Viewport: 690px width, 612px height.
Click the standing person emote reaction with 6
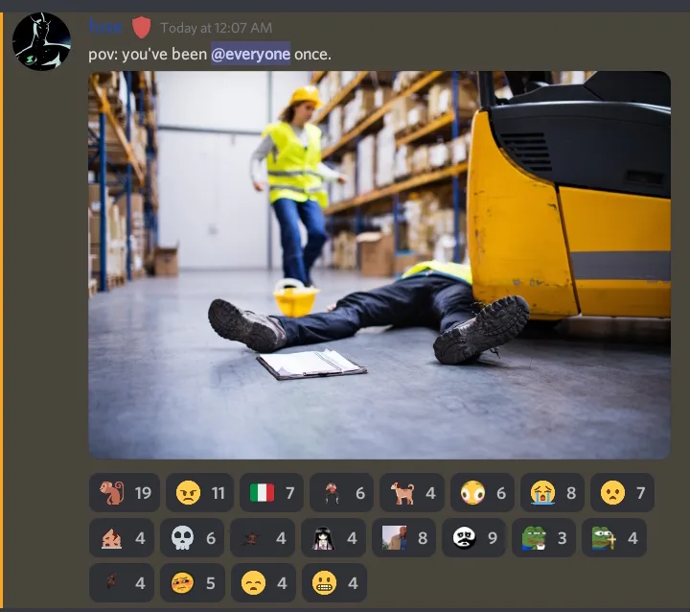coord(341,493)
